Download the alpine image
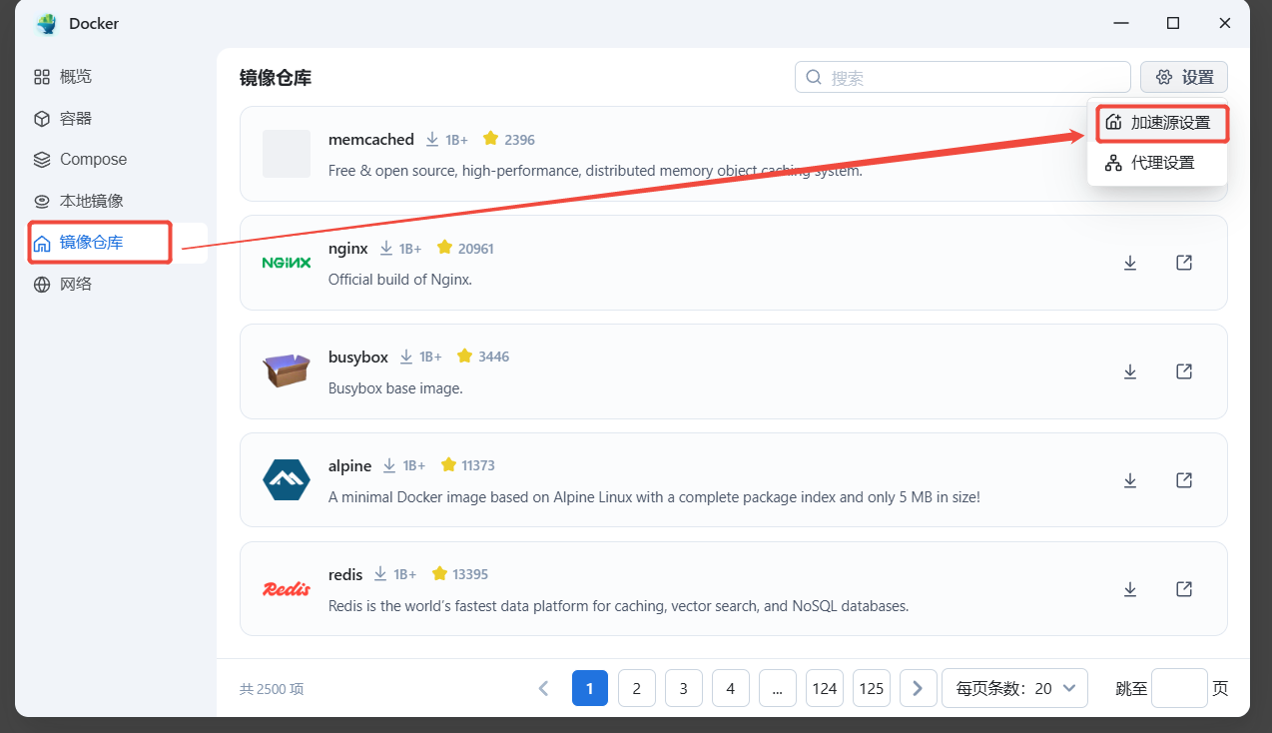1272x733 pixels. 1130,480
